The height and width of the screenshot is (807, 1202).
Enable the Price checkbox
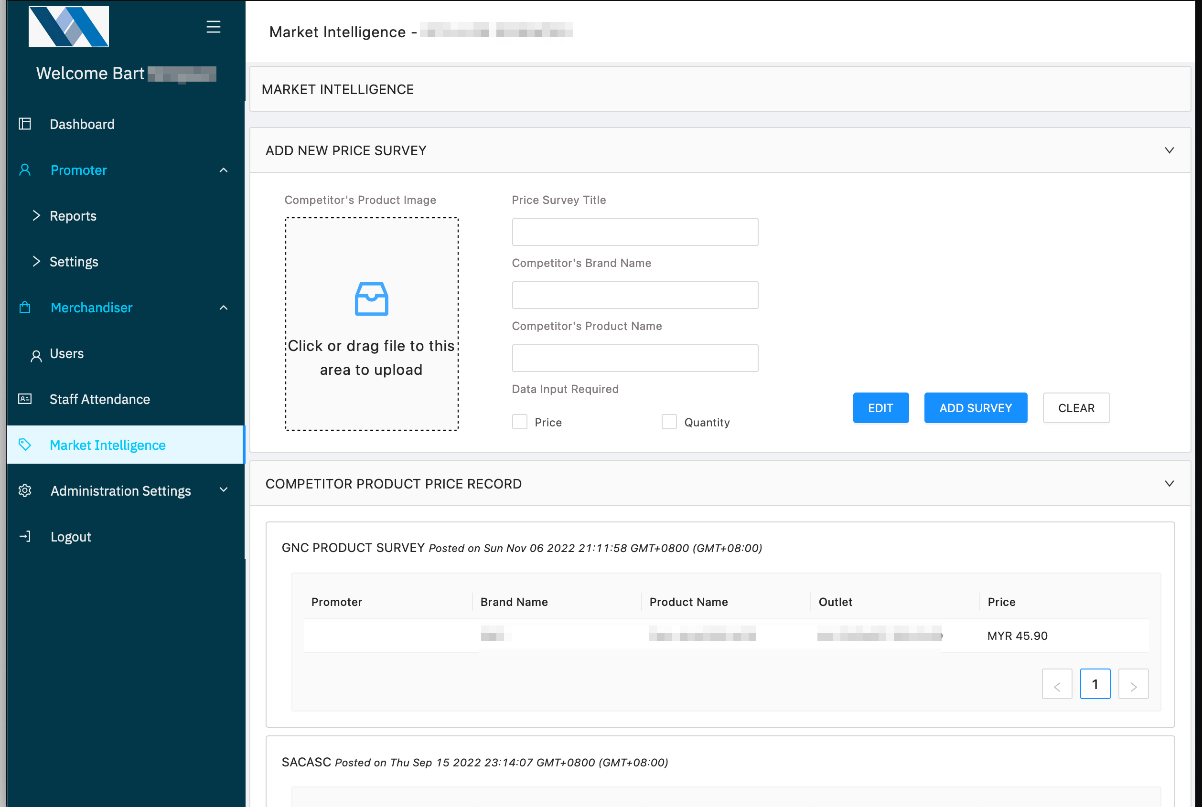[519, 422]
